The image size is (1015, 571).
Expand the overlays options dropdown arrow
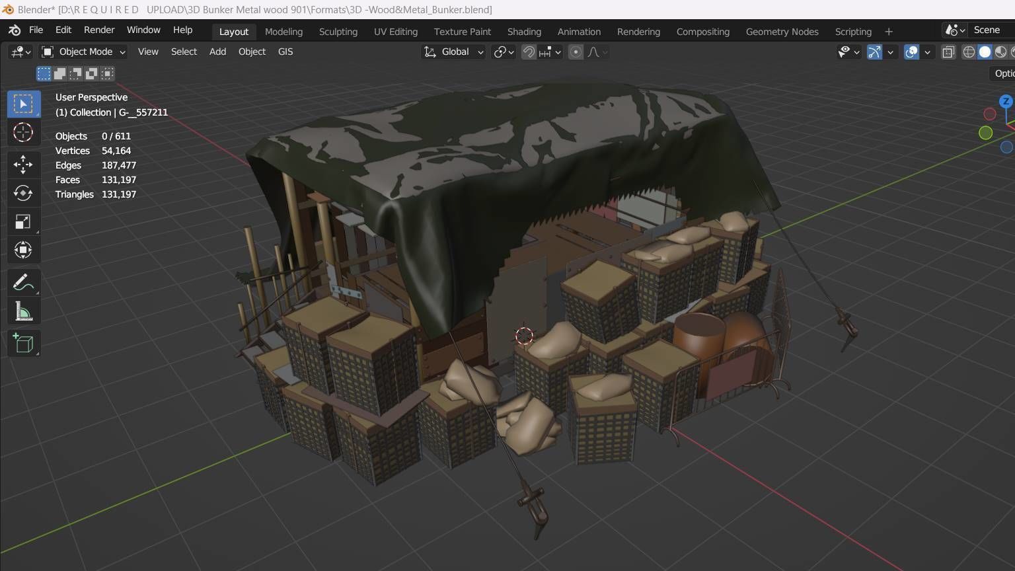(927, 52)
